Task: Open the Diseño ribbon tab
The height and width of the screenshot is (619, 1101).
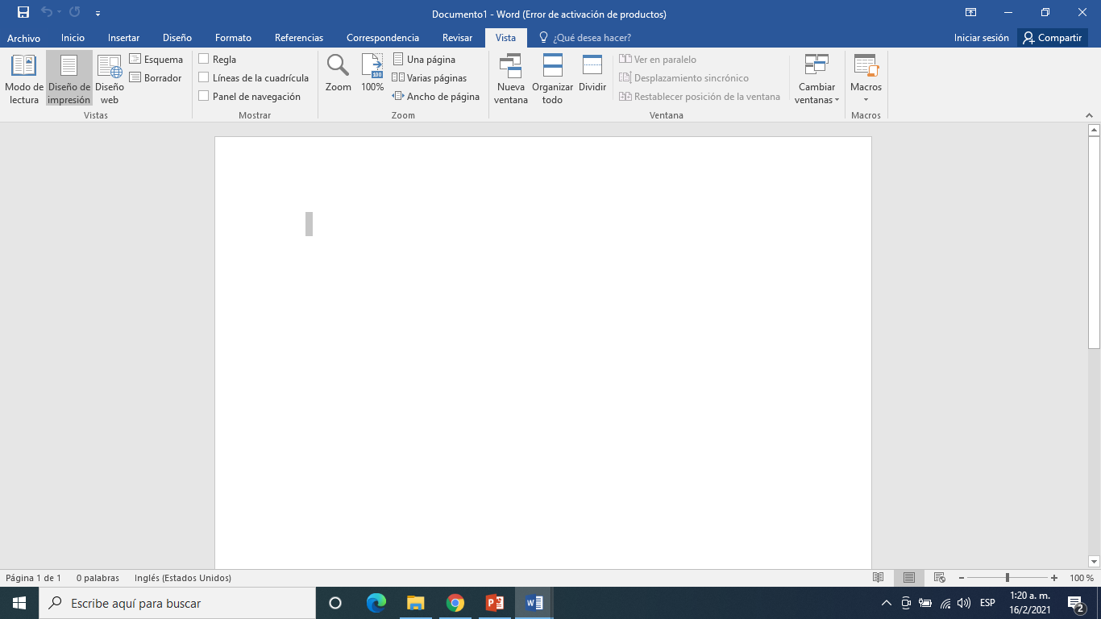Action: tap(177, 38)
